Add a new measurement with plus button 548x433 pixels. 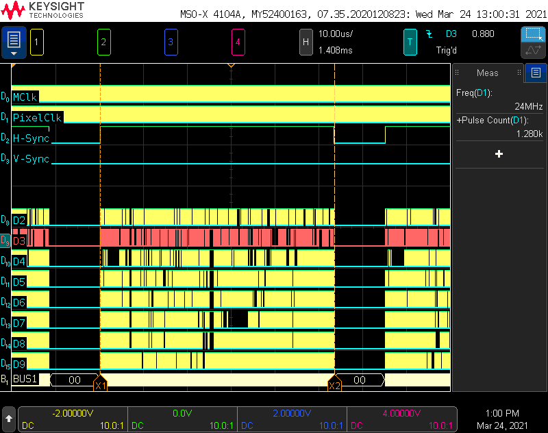[x=499, y=154]
